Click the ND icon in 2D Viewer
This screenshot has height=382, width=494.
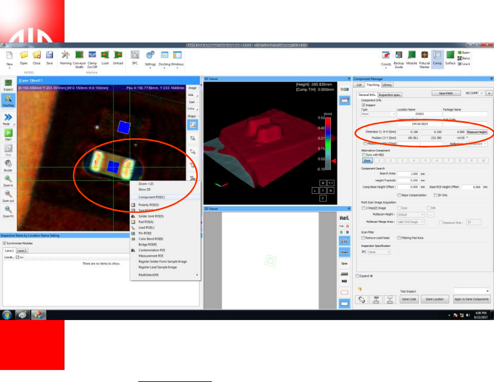pos(344,281)
